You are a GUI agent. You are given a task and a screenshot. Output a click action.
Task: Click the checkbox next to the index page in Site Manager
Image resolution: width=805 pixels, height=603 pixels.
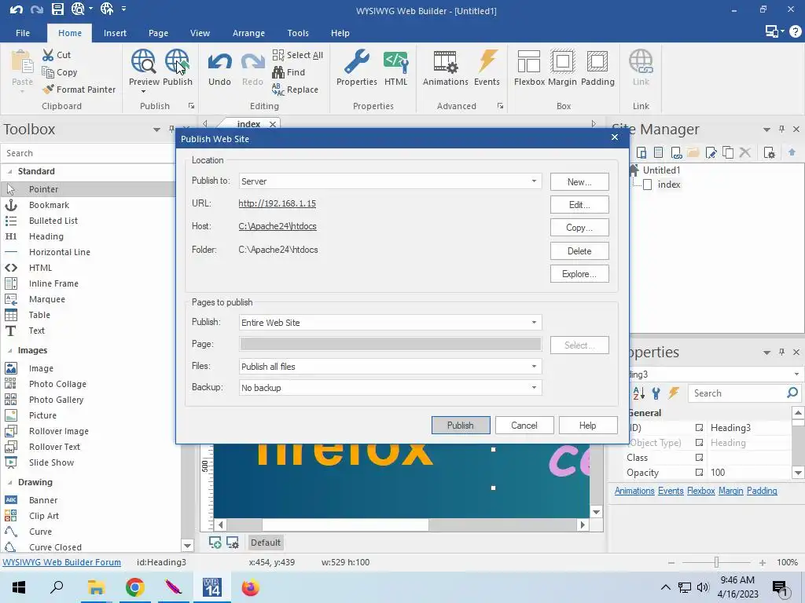tap(648, 185)
